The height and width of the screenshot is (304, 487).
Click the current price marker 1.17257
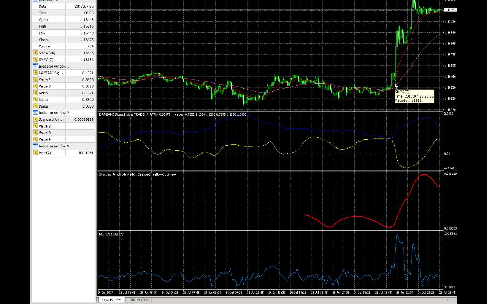(x=450, y=10)
